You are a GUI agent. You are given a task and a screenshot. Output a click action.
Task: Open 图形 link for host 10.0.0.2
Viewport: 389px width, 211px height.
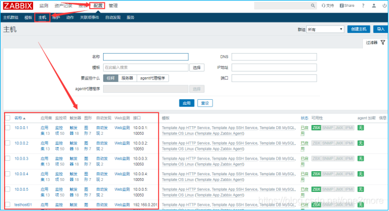tap(87, 146)
